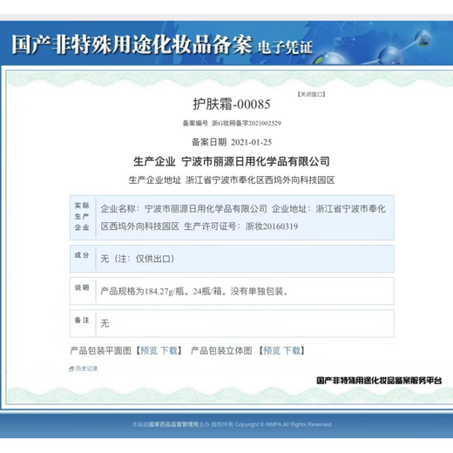Select the filing date 2021-01-25
The height and width of the screenshot is (453, 453).
click(x=252, y=142)
